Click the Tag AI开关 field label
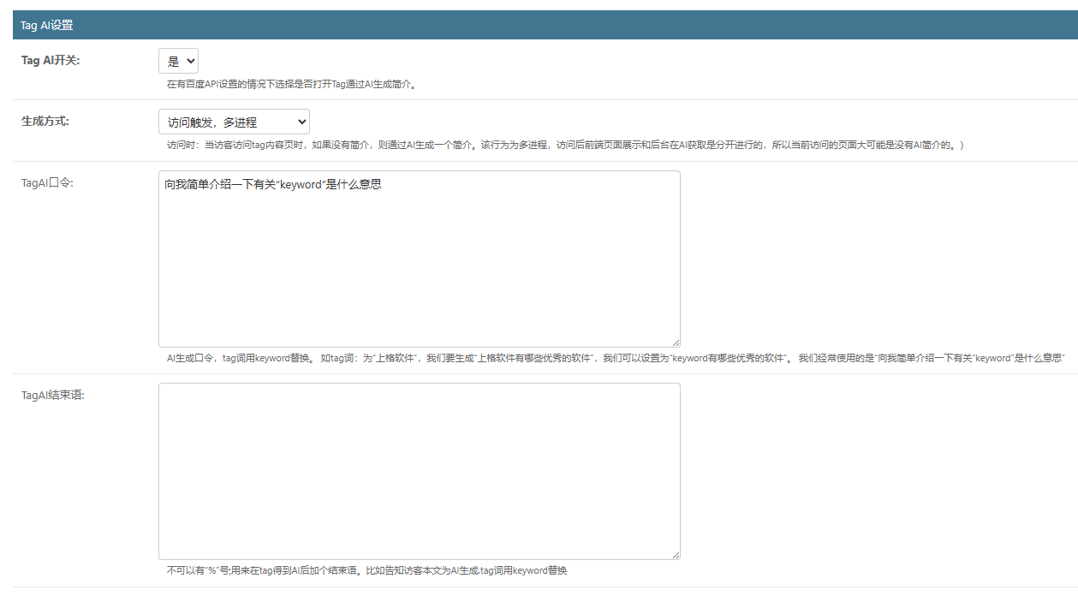 [x=51, y=61]
